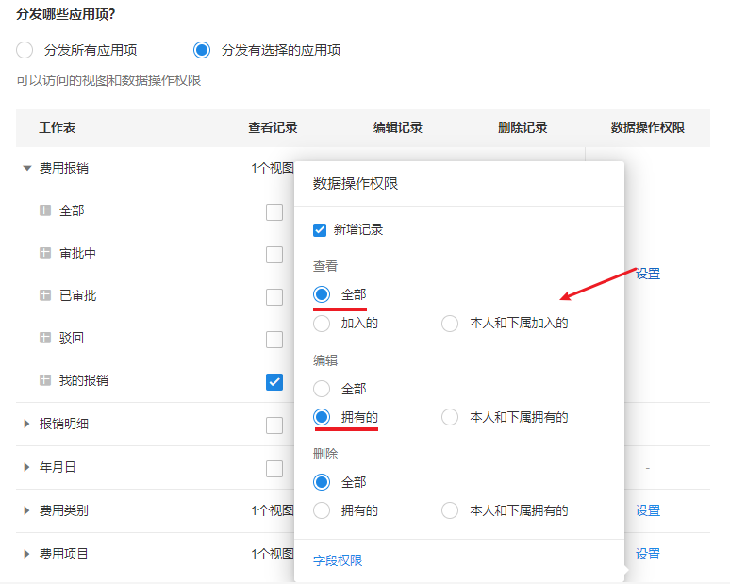Toggle the 新增记录 checkbox
This screenshot has width=730, height=584.
pos(321,229)
